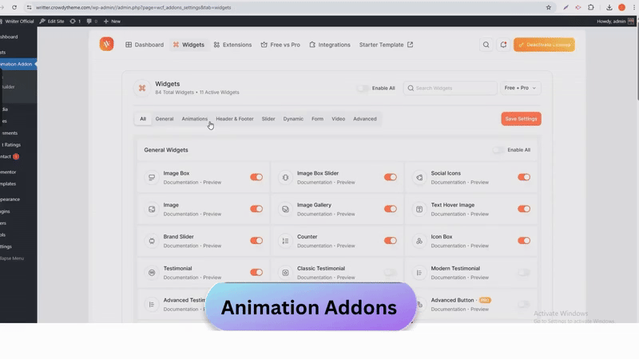The width and height of the screenshot is (639, 359).
Task: Click the Text Hover Image widget icon
Action: point(419,209)
